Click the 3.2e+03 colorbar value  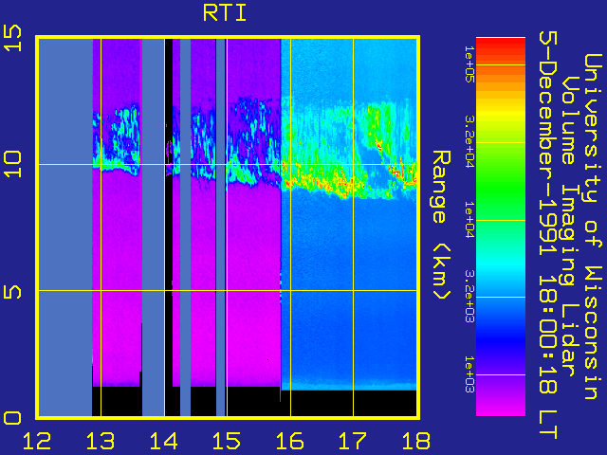(469, 297)
